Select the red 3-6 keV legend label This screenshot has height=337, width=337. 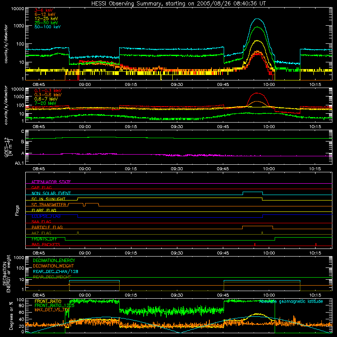[44, 10]
